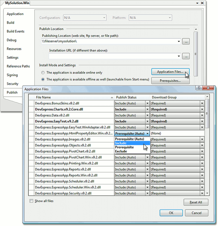Switch to the Application properties tab
Screen dimensions: 218x226
(15, 14)
